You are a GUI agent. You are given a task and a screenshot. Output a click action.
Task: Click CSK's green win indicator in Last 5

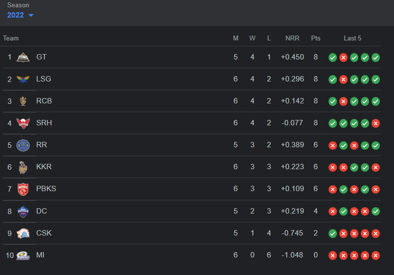click(x=332, y=234)
